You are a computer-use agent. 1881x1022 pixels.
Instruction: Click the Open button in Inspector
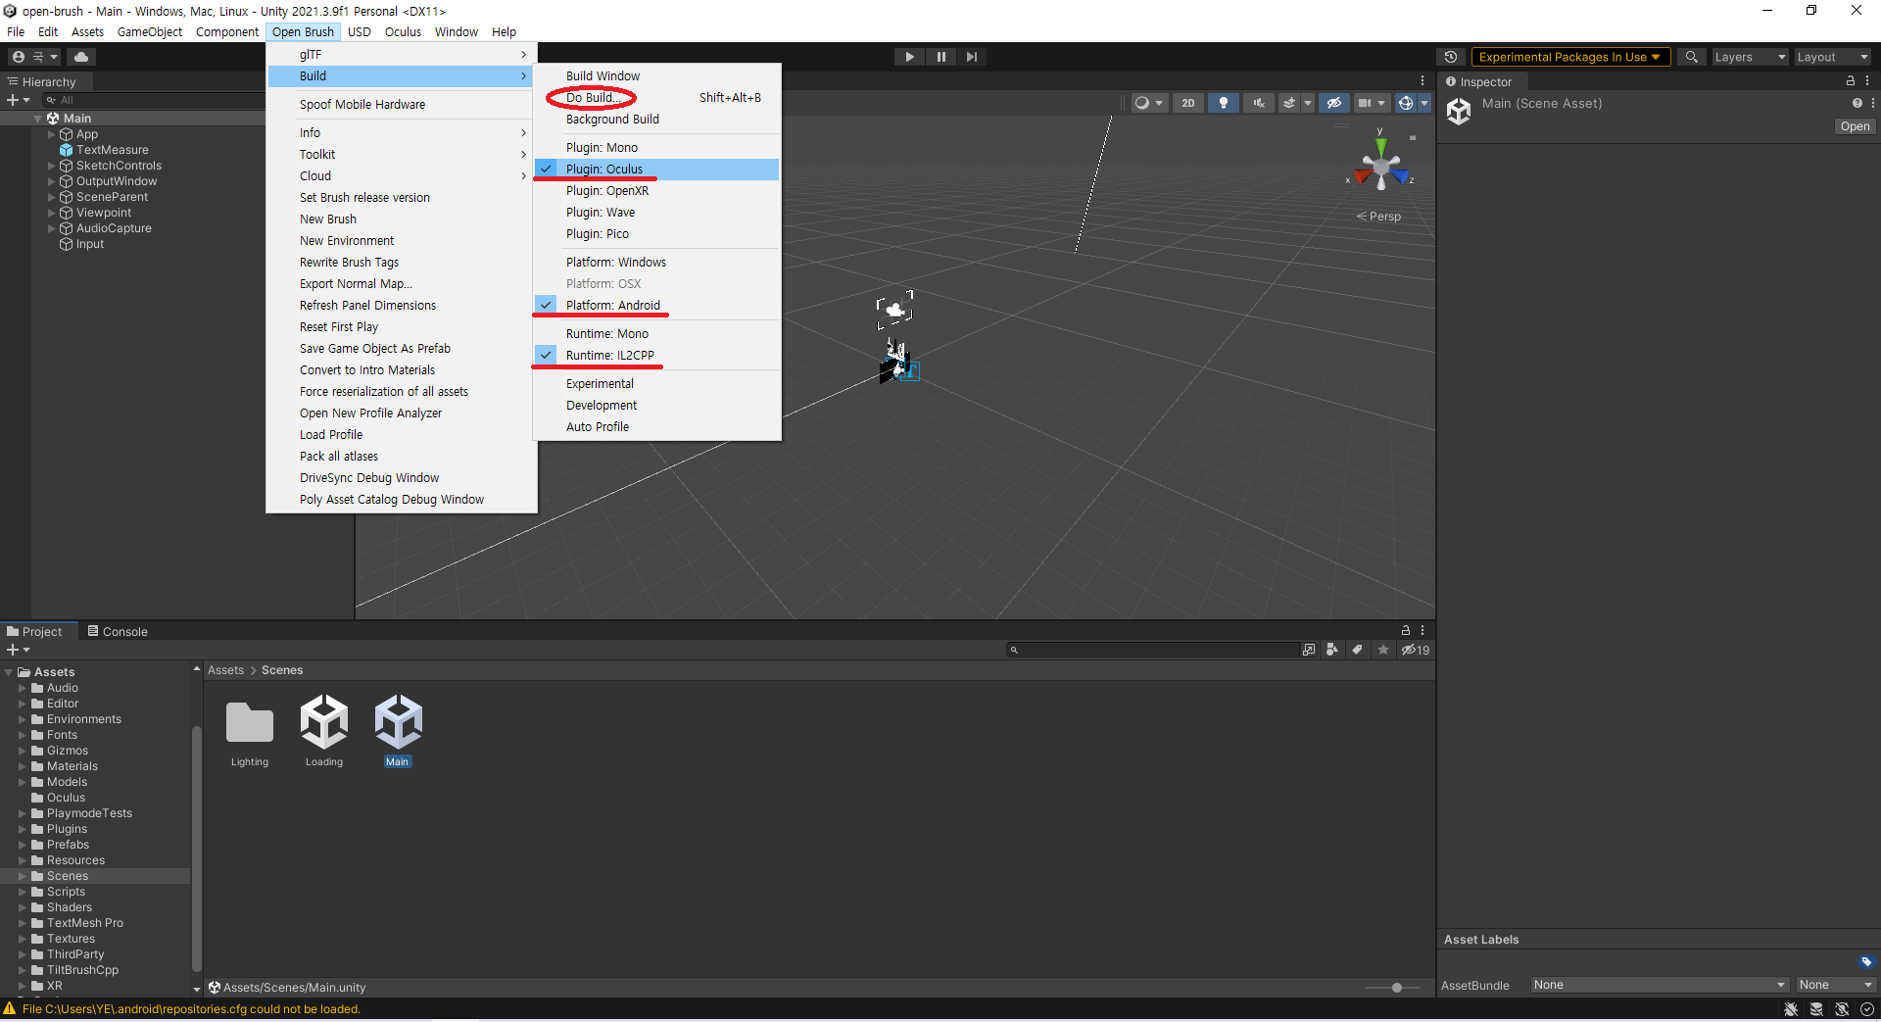1855,126
